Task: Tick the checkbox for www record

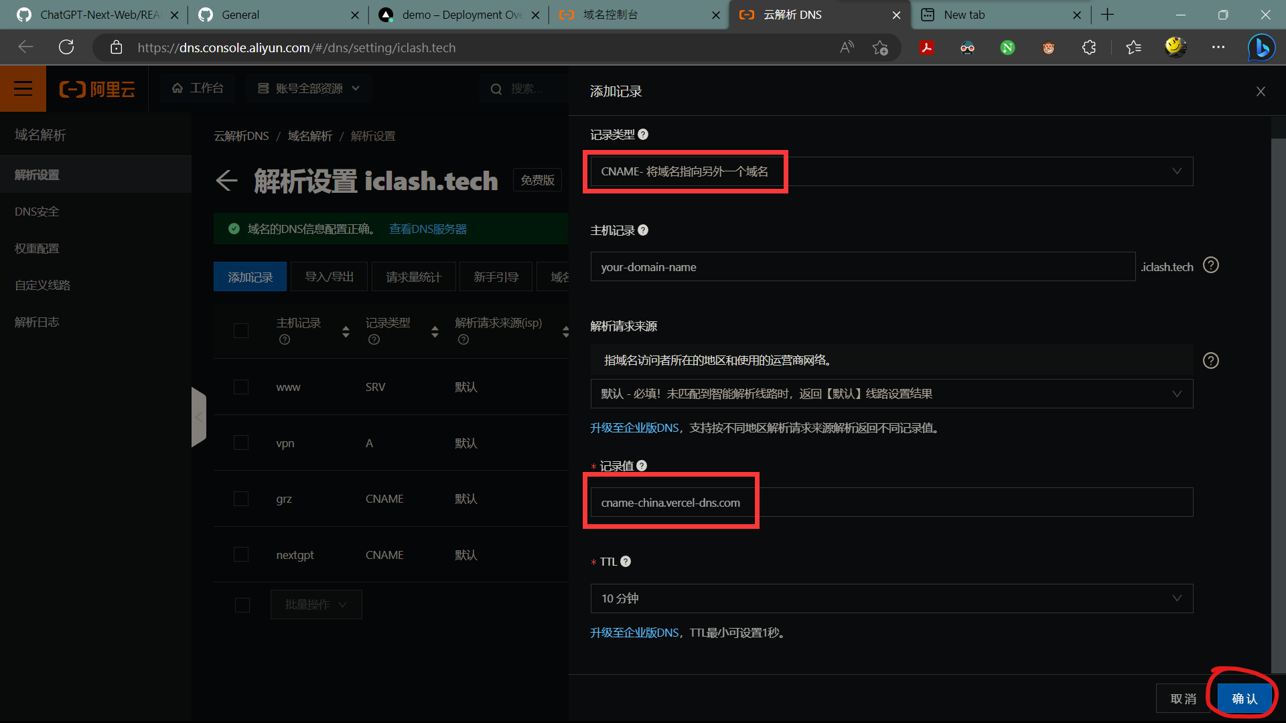Action: [241, 387]
